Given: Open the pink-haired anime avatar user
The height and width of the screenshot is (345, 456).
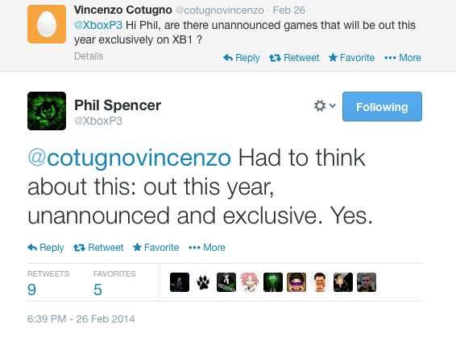Looking at the screenshot, I should (250, 282).
